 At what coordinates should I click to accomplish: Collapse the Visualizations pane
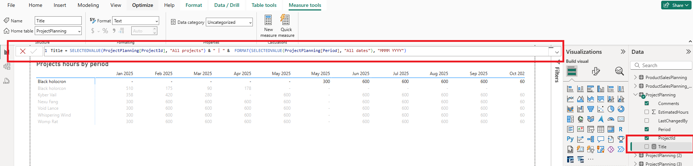pyautogui.click(x=623, y=52)
